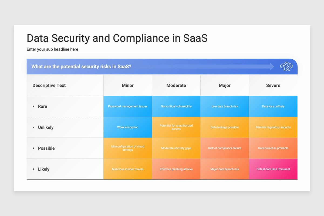Click the 'Descriptive Text' header cell

(49, 85)
